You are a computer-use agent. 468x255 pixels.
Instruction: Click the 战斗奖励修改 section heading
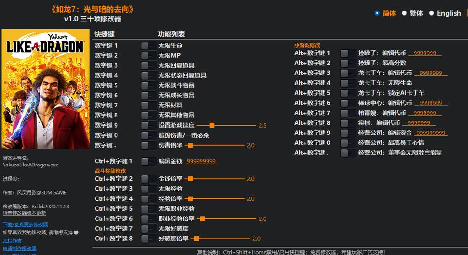click(x=110, y=171)
